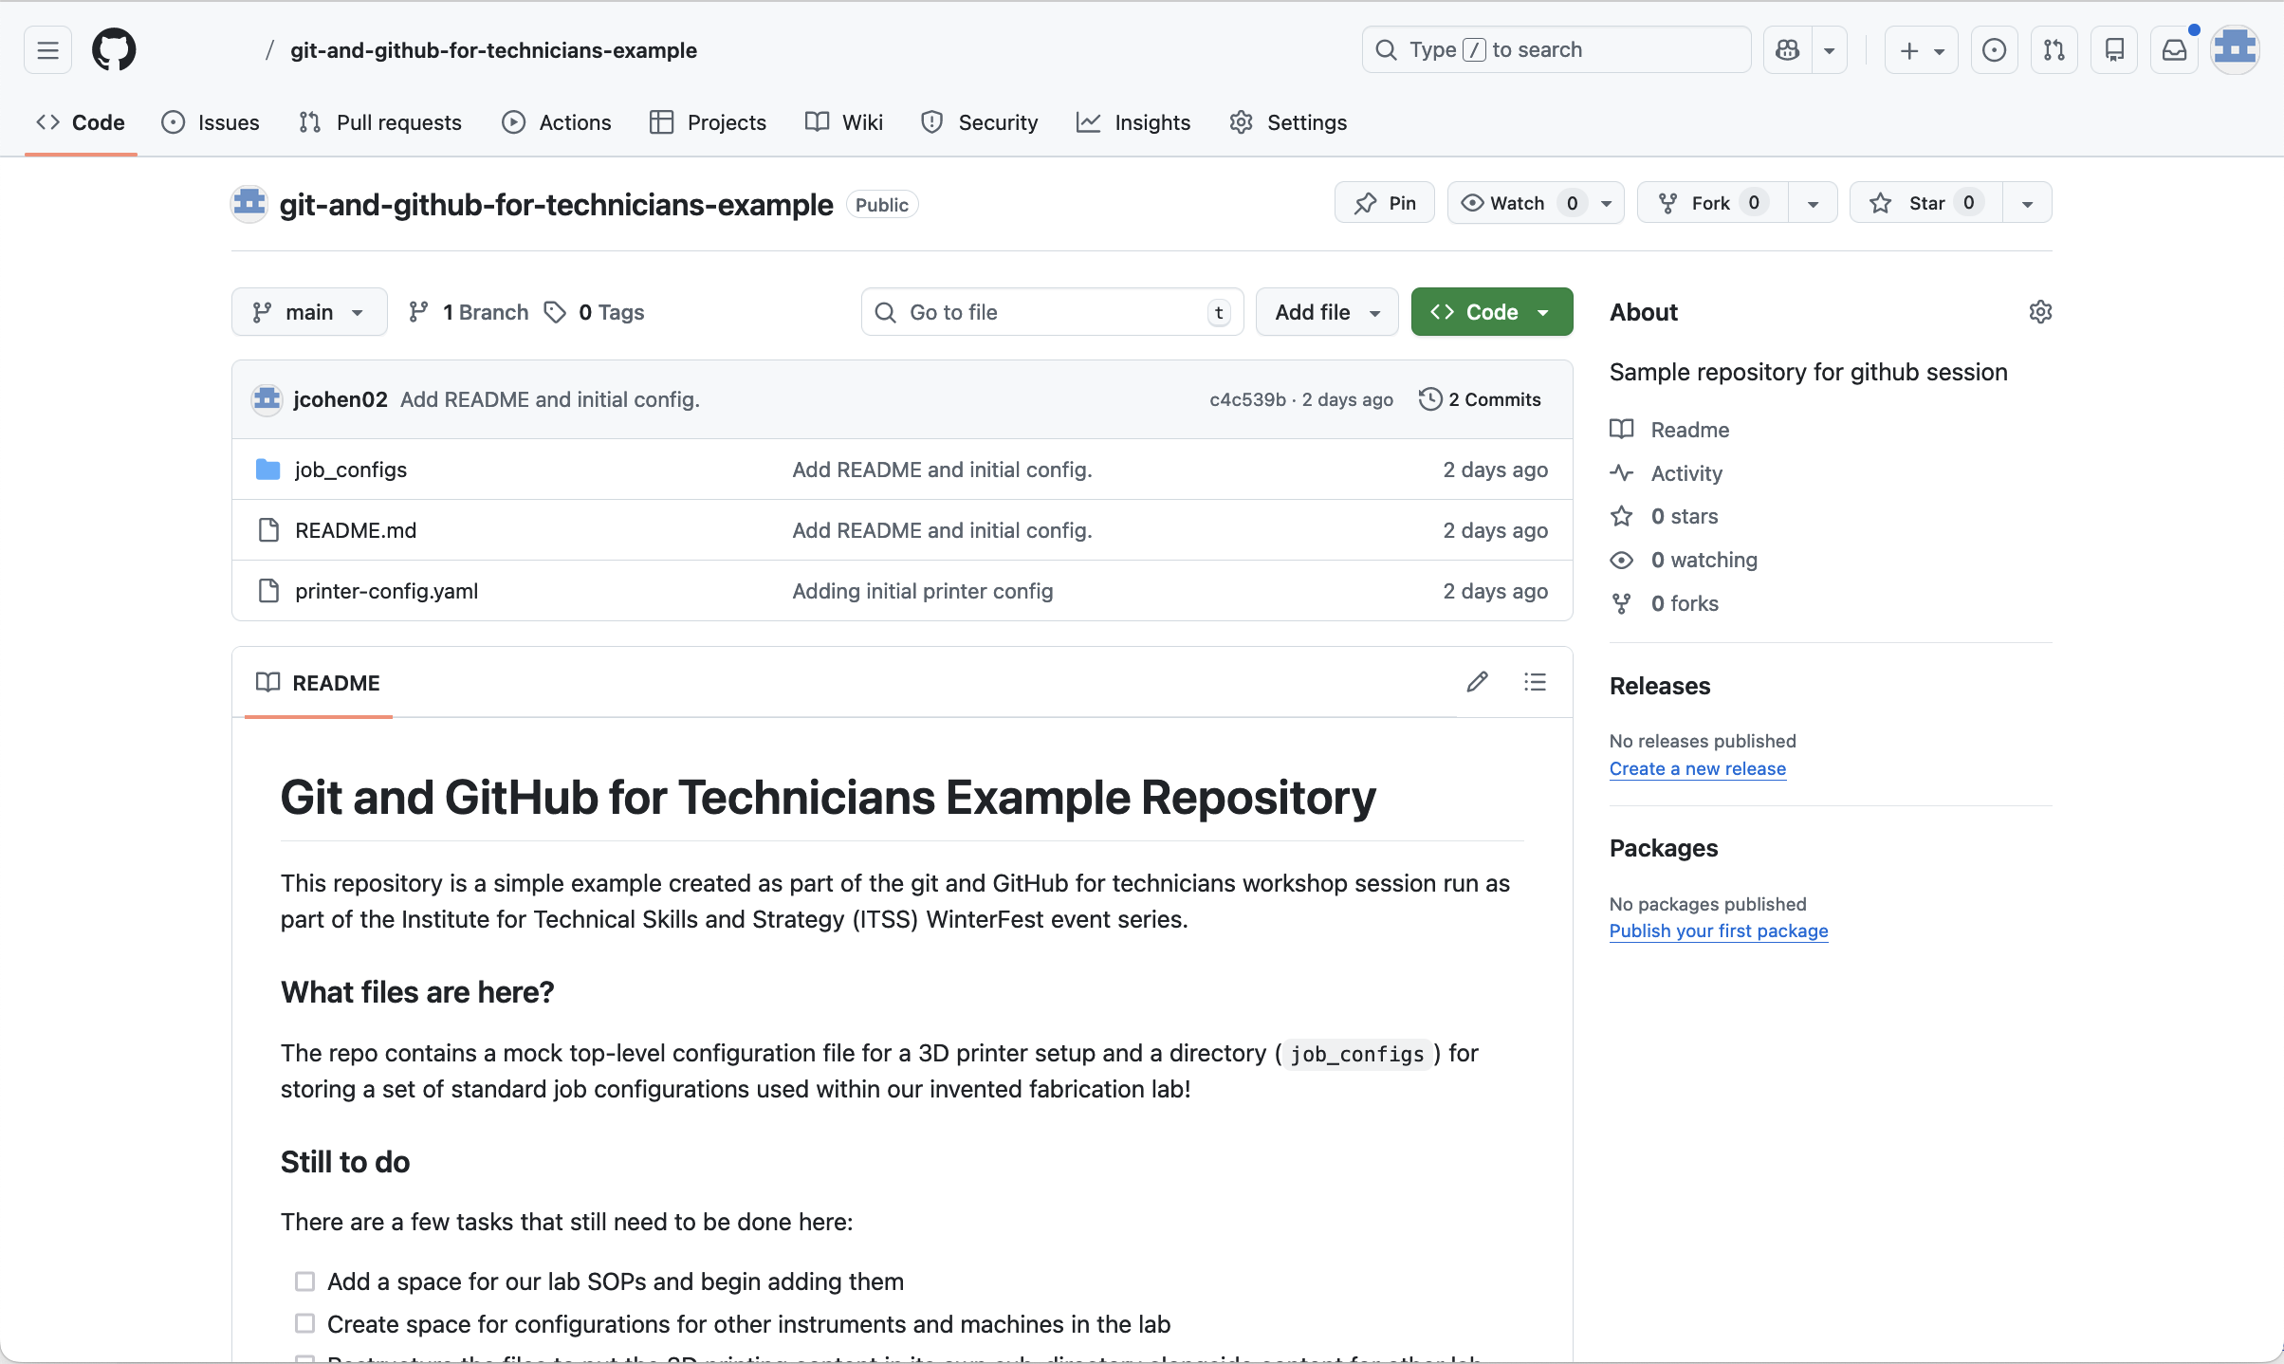
Task: Create a new release
Action: pos(1697,768)
